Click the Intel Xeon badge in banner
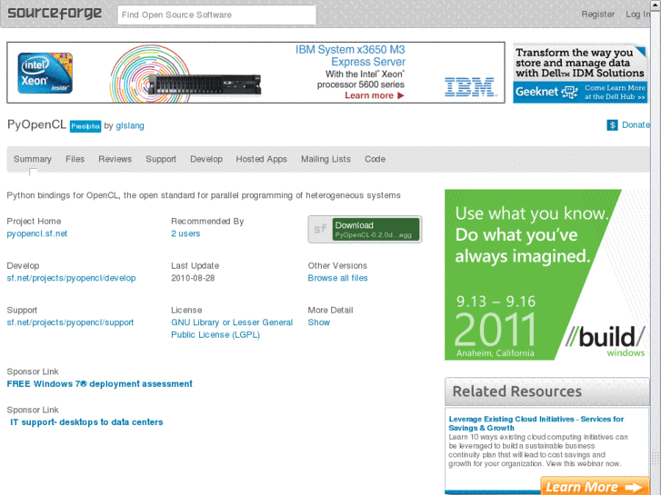This screenshot has width=661, height=495. tap(45, 73)
